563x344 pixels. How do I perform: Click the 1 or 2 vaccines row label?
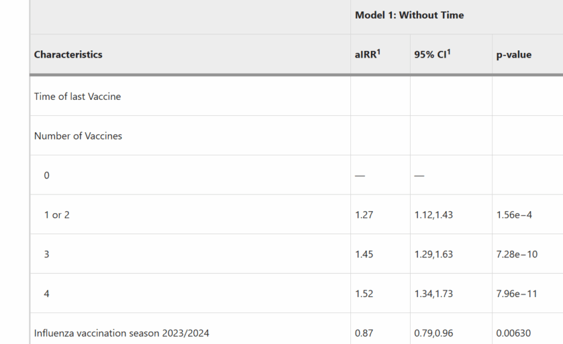pos(57,215)
